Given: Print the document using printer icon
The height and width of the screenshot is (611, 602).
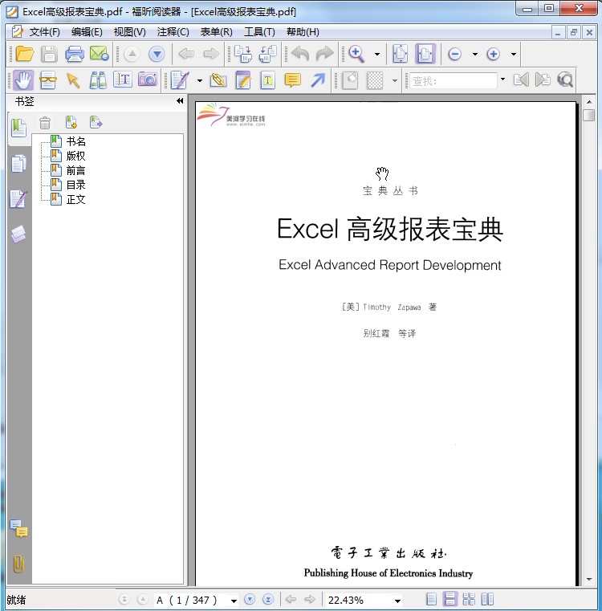Looking at the screenshot, I should click(x=75, y=54).
